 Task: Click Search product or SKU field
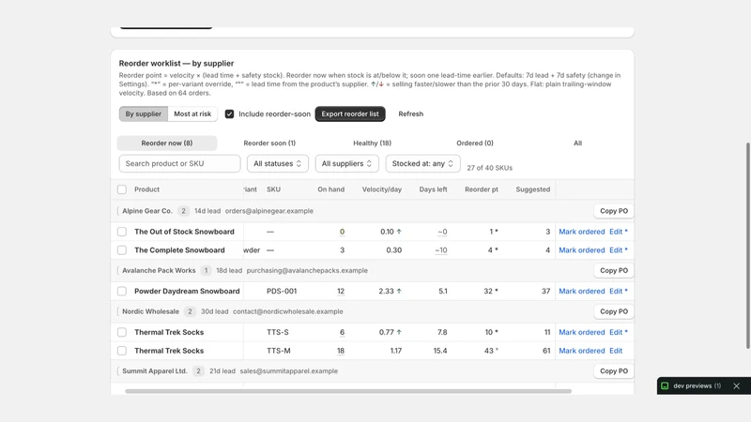pyautogui.click(x=179, y=163)
